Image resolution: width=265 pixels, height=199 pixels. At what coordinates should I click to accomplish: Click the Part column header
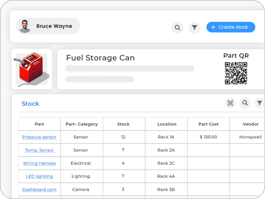click(x=39, y=124)
